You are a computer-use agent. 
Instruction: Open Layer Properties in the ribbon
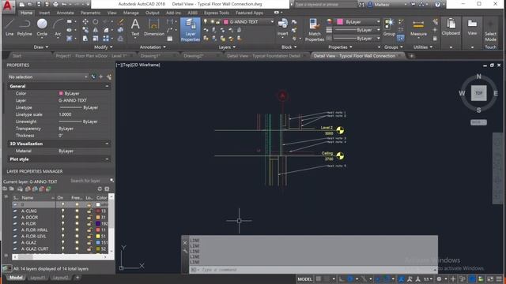tap(191, 30)
